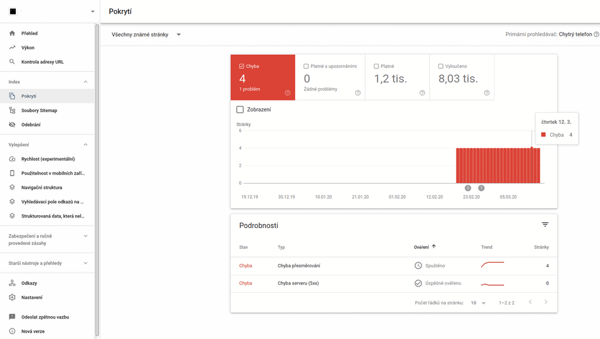This screenshot has height=339, width=600.
Task: Open the Chyba přesměrování row
Action: [x=394, y=266]
